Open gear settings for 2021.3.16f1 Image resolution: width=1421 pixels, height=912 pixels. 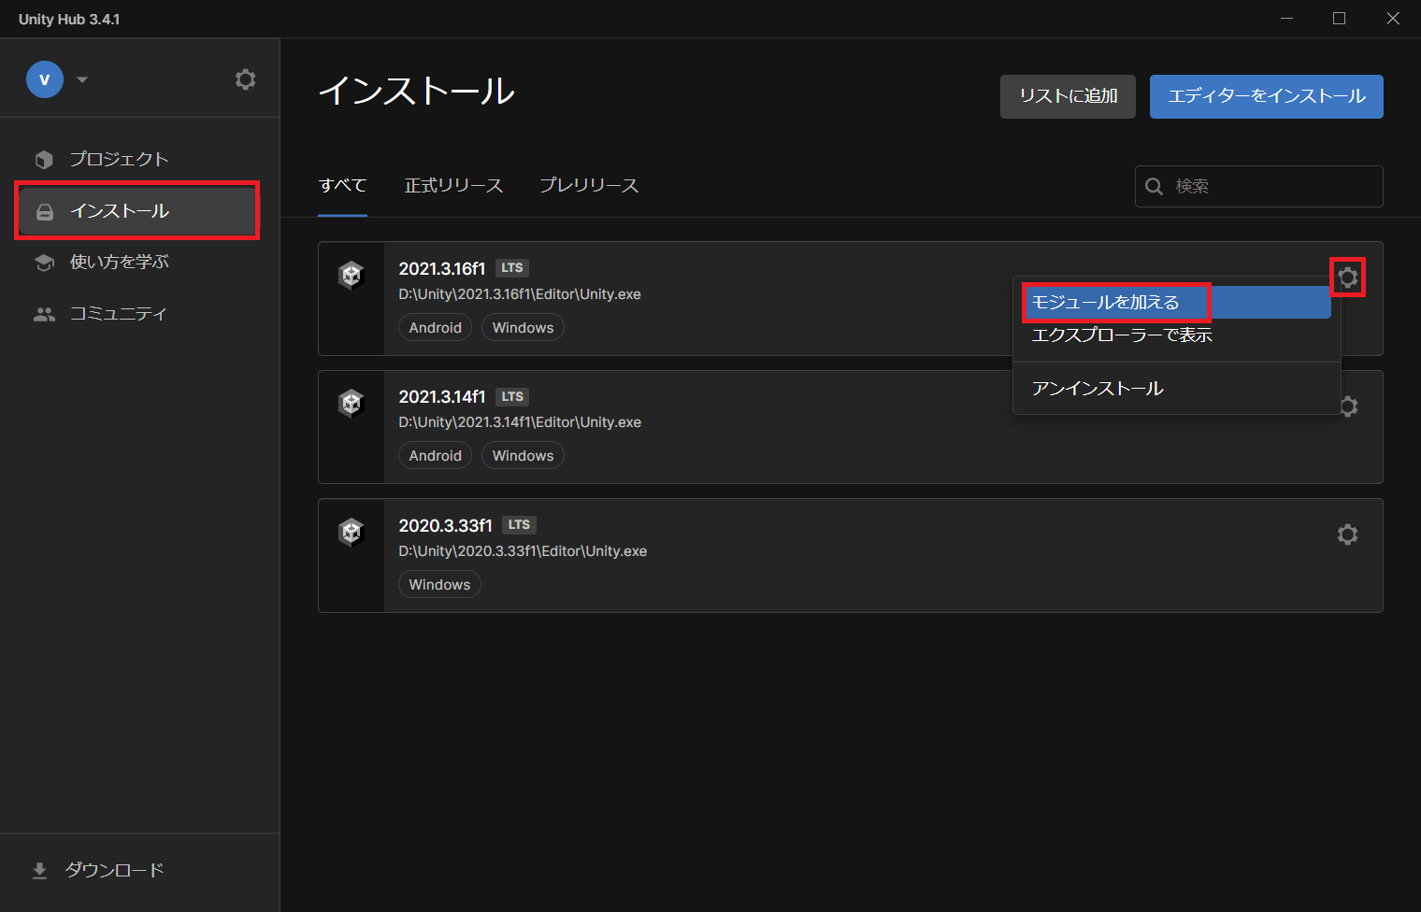point(1347,278)
